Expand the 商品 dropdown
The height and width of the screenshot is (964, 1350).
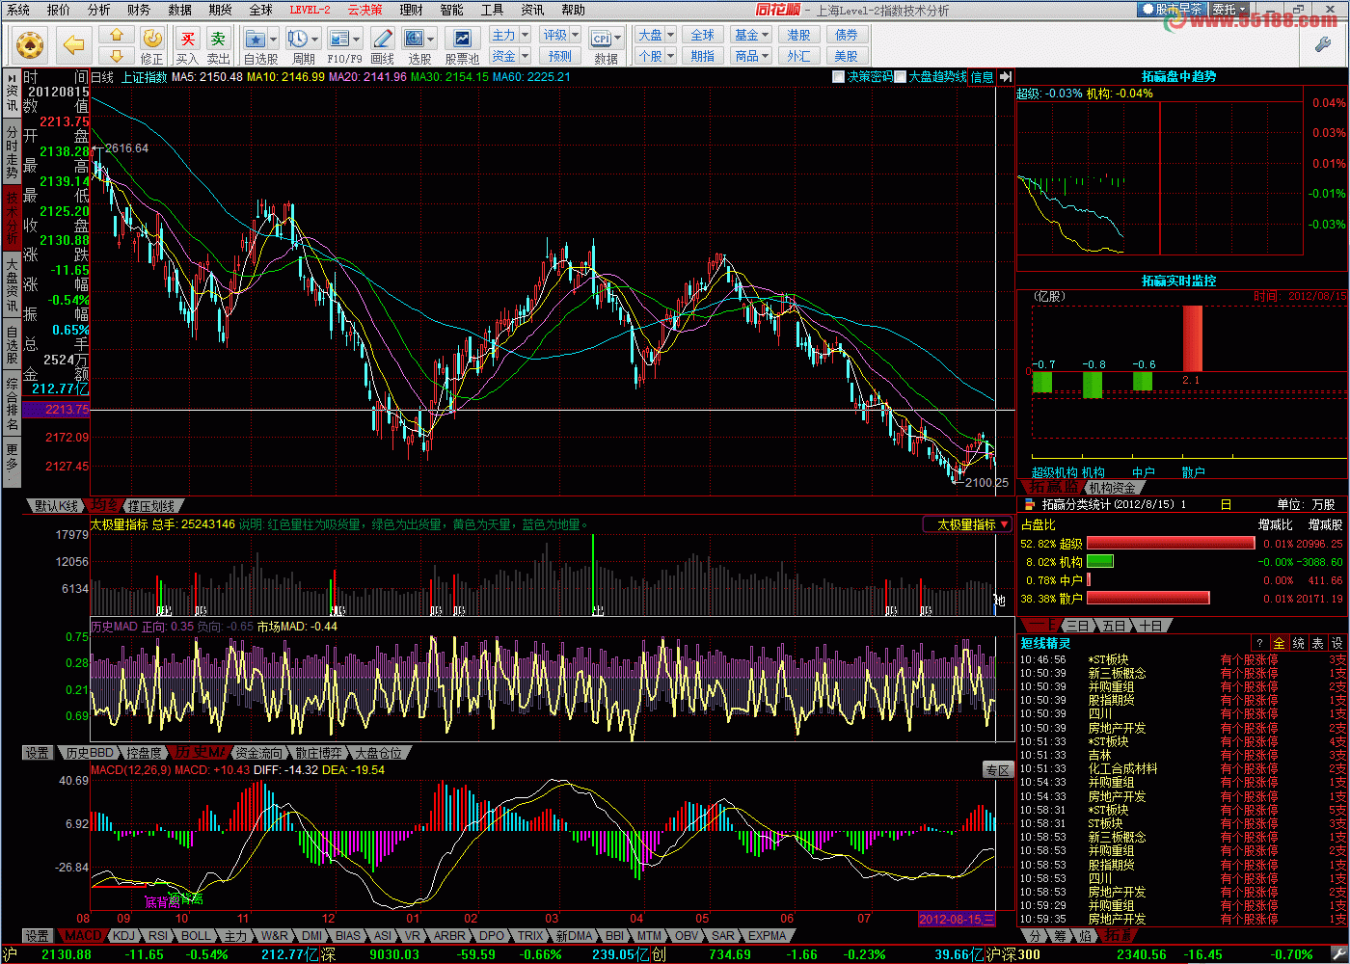pos(765,56)
